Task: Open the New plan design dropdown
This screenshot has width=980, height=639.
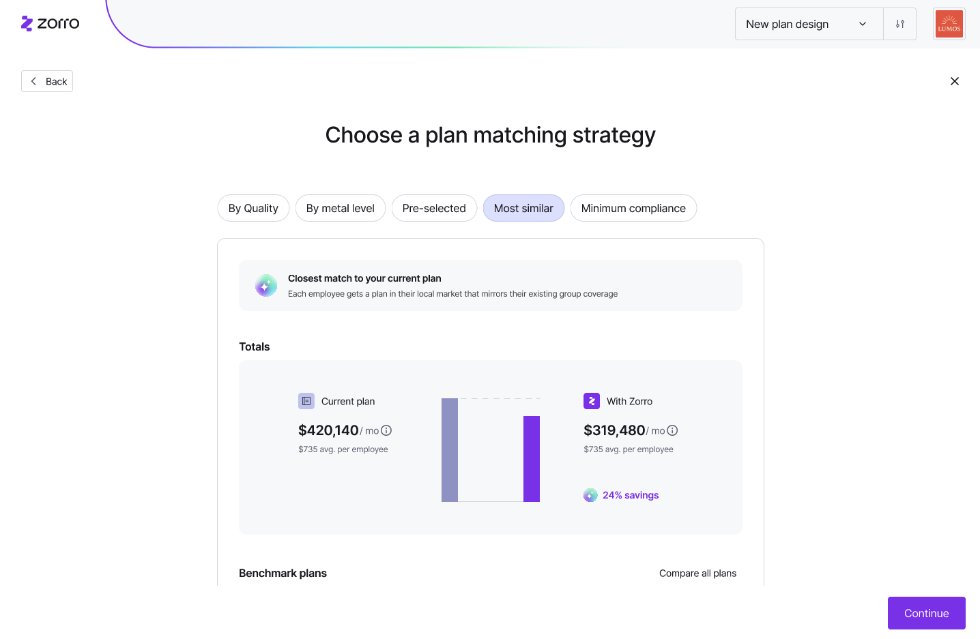Action: tap(809, 24)
